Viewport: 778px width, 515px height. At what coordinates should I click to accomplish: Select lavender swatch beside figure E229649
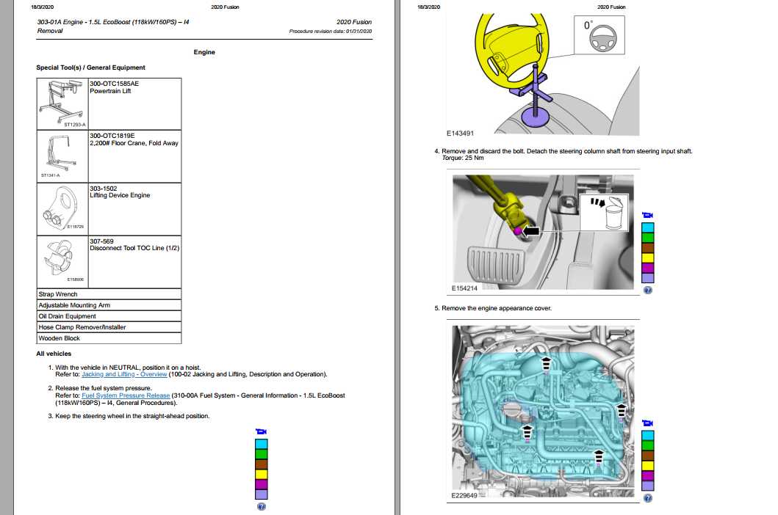pos(648,486)
